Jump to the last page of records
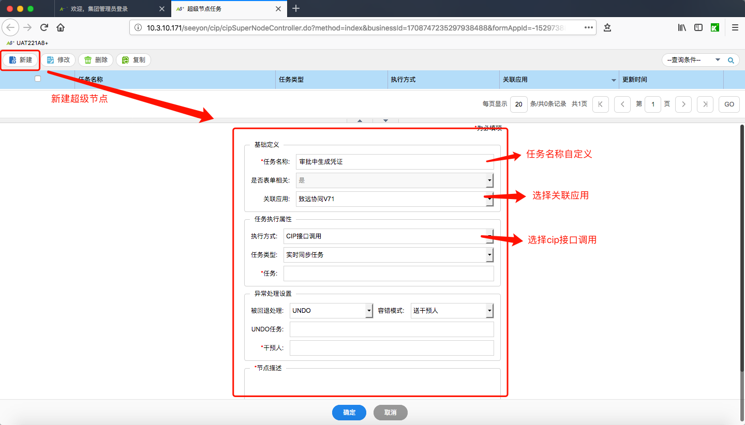This screenshot has width=745, height=425. point(705,104)
